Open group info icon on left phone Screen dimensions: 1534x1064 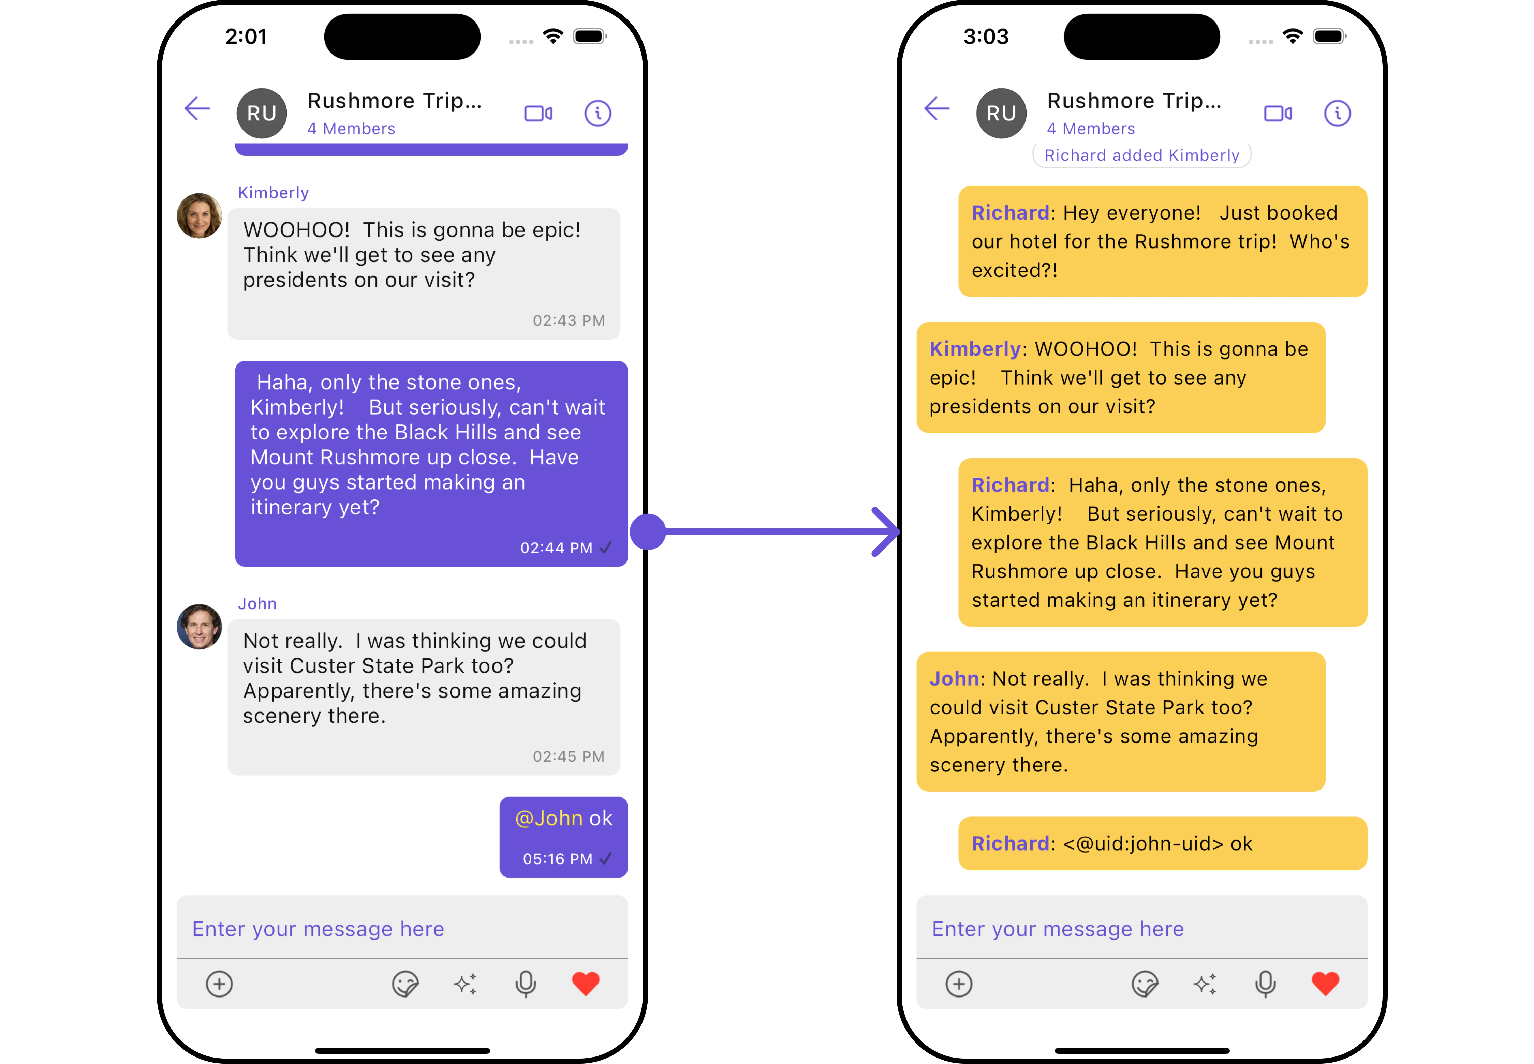598,113
